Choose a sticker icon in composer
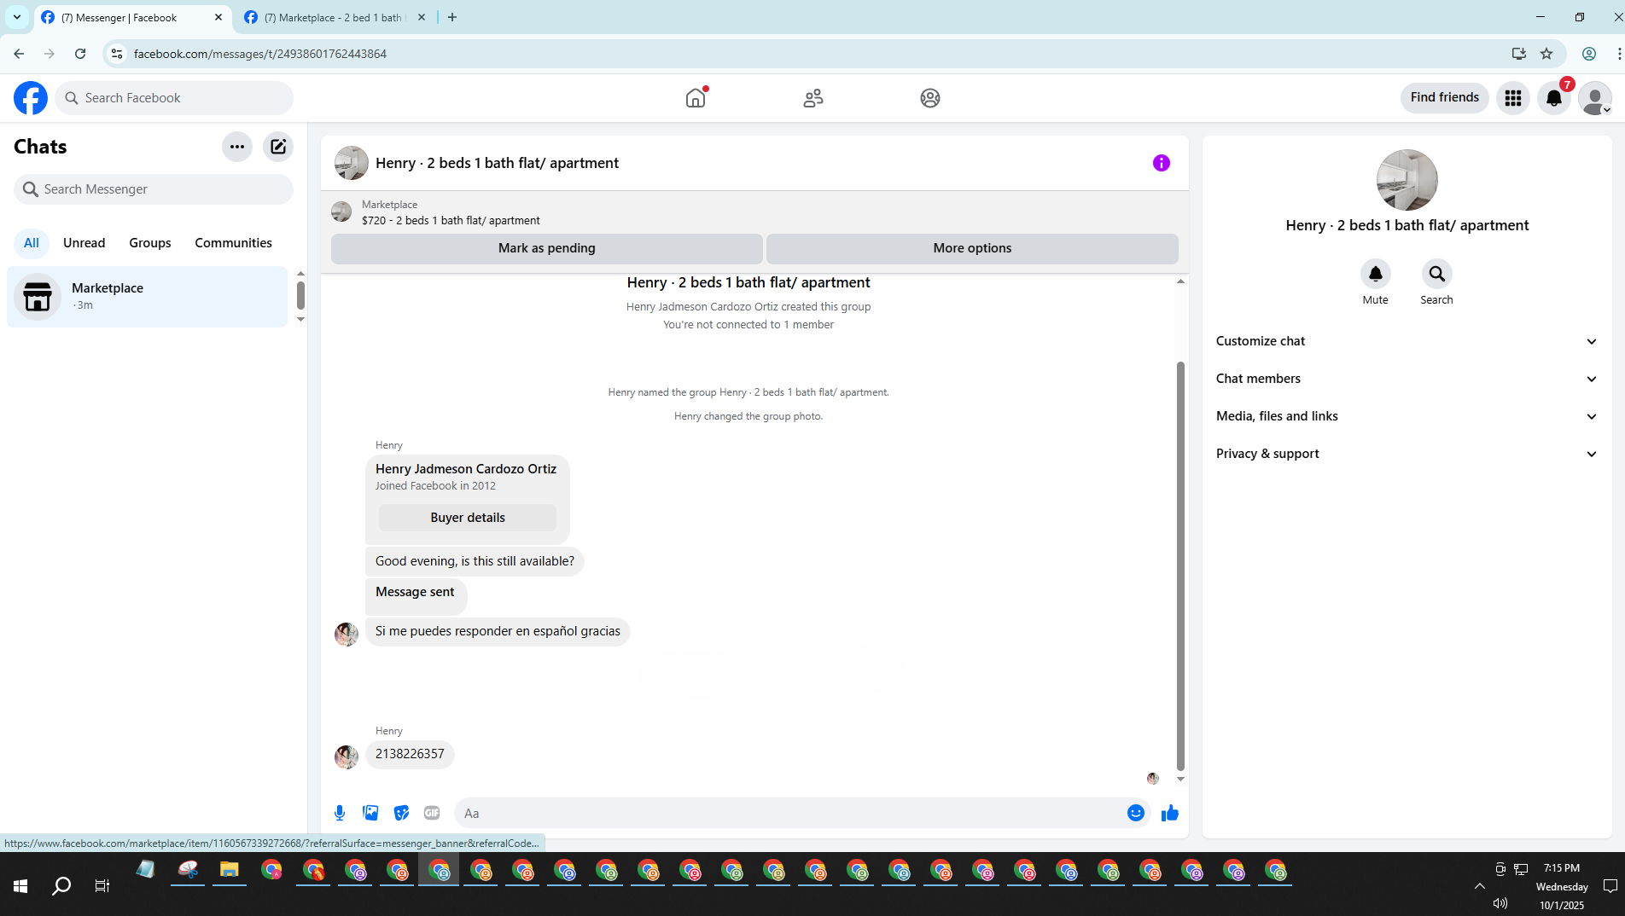Image resolution: width=1625 pixels, height=916 pixels. [x=401, y=813]
